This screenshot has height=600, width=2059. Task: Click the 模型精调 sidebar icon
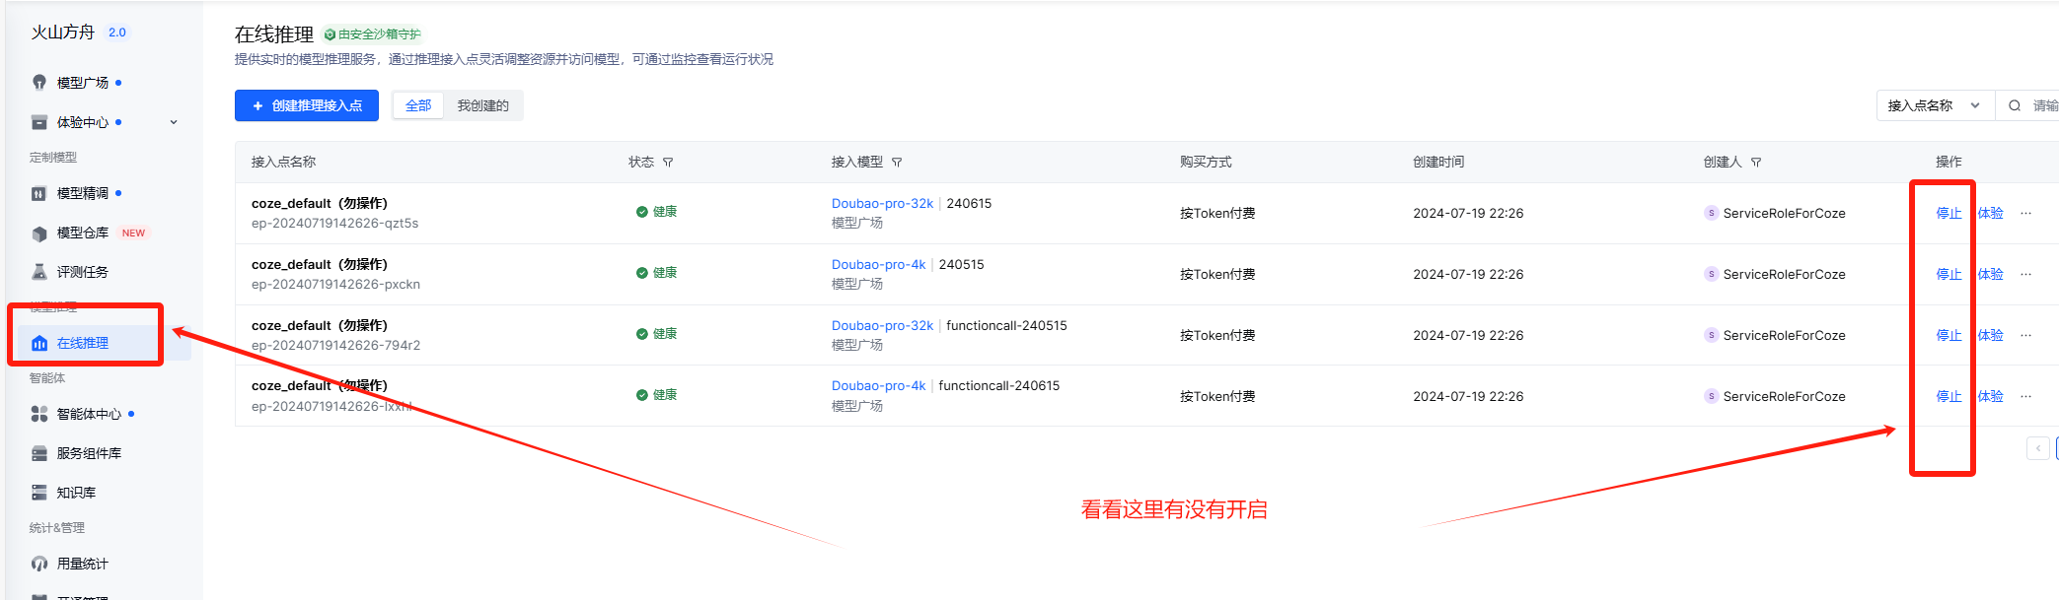(x=39, y=194)
